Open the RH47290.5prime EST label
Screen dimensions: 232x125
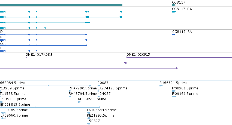pyautogui.click(x=83, y=88)
